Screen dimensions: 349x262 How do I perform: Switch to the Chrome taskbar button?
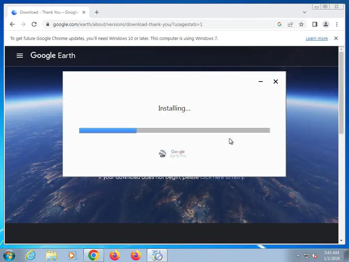click(93, 255)
